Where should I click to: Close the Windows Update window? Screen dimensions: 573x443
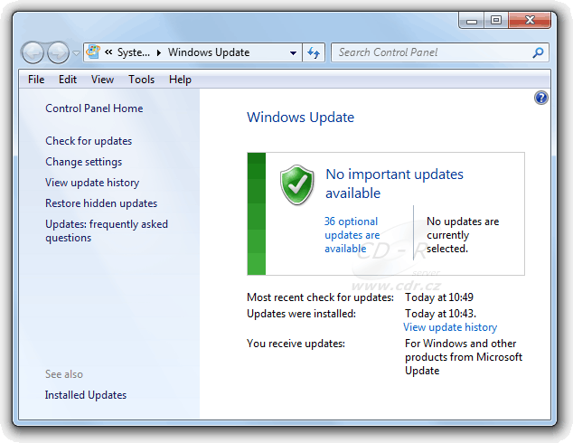coord(530,20)
